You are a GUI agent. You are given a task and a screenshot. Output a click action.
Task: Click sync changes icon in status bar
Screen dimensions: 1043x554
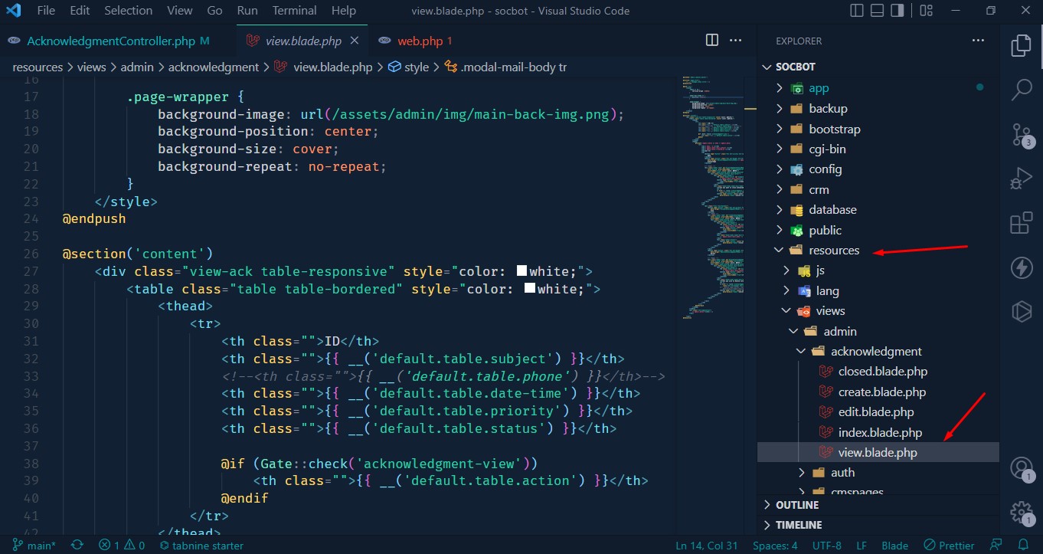pos(77,546)
